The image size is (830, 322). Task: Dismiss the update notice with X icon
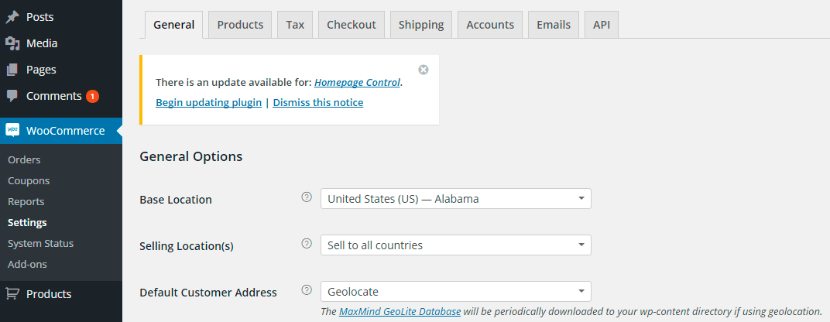[x=423, y=70]
